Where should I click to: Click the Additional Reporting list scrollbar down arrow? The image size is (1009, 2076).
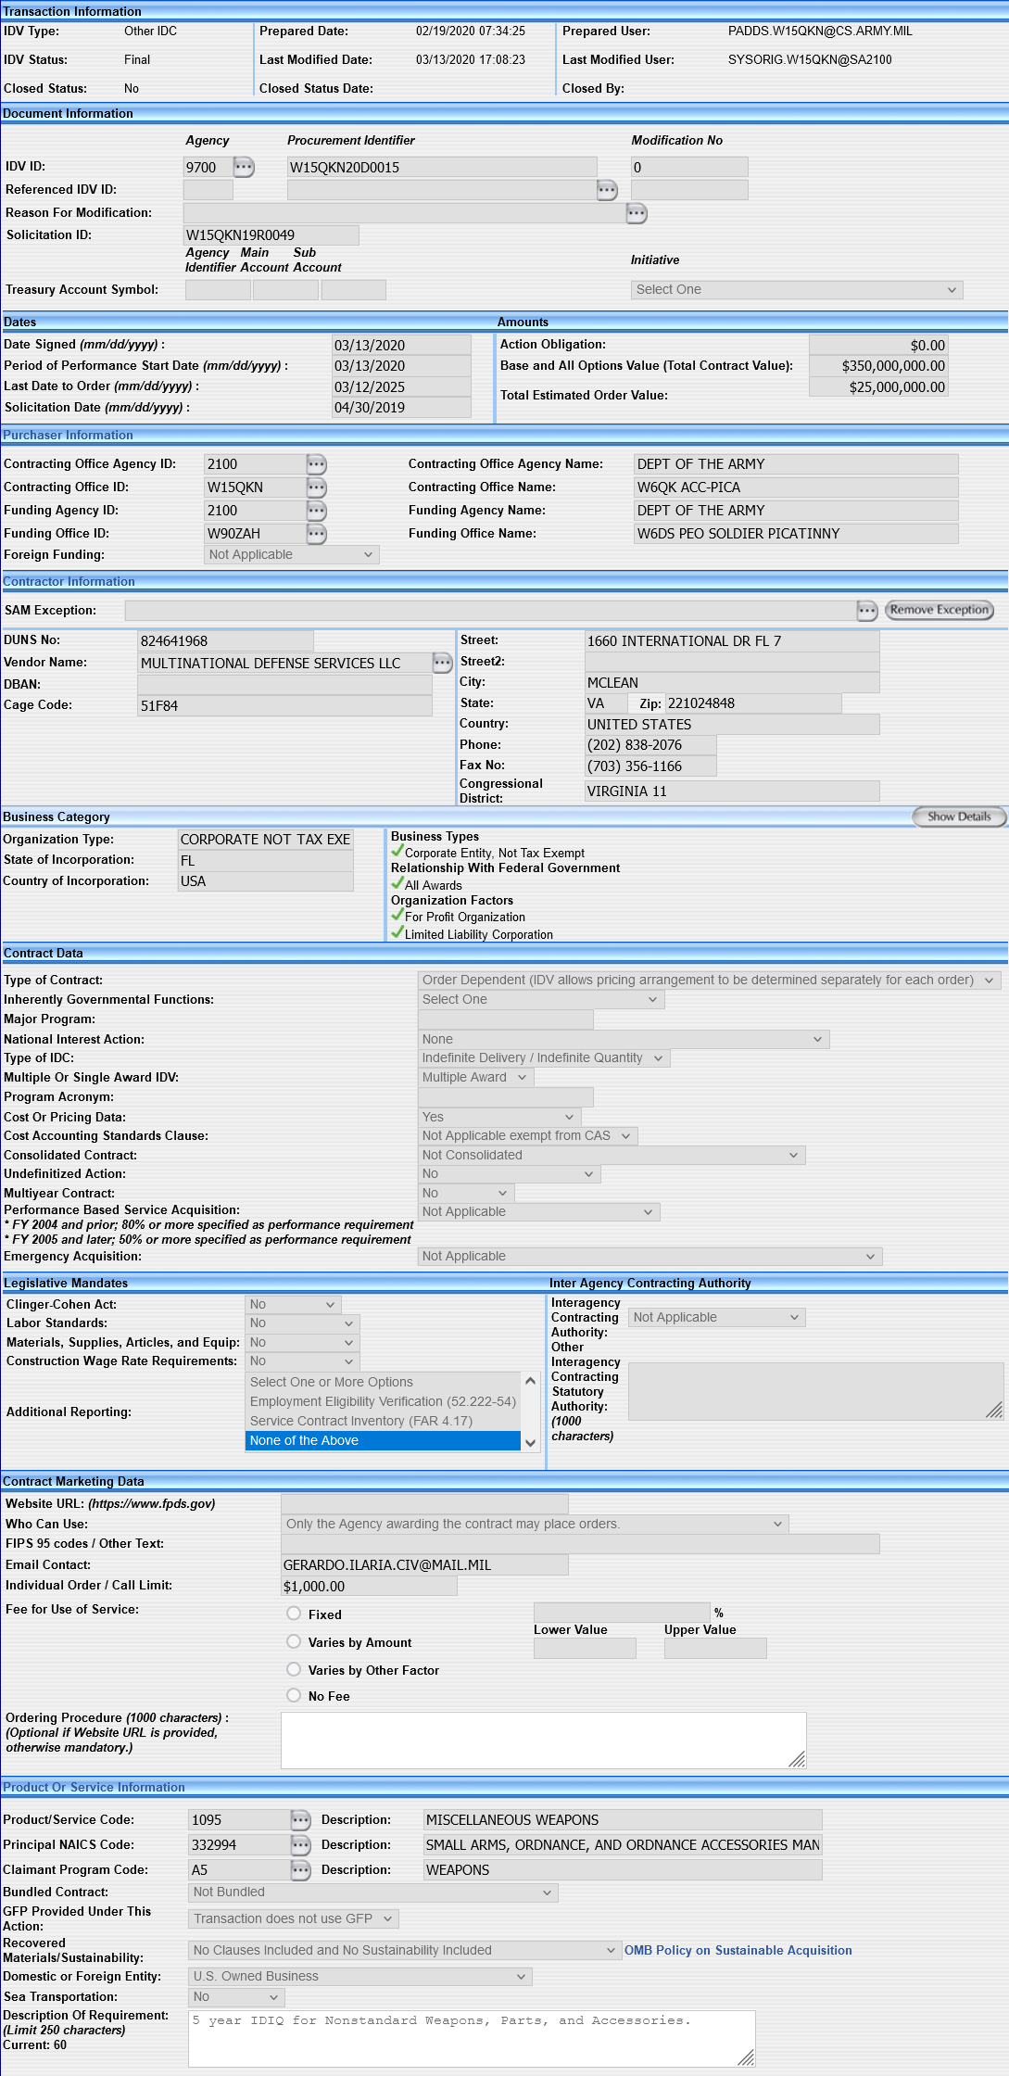(x=531, y=1442)
